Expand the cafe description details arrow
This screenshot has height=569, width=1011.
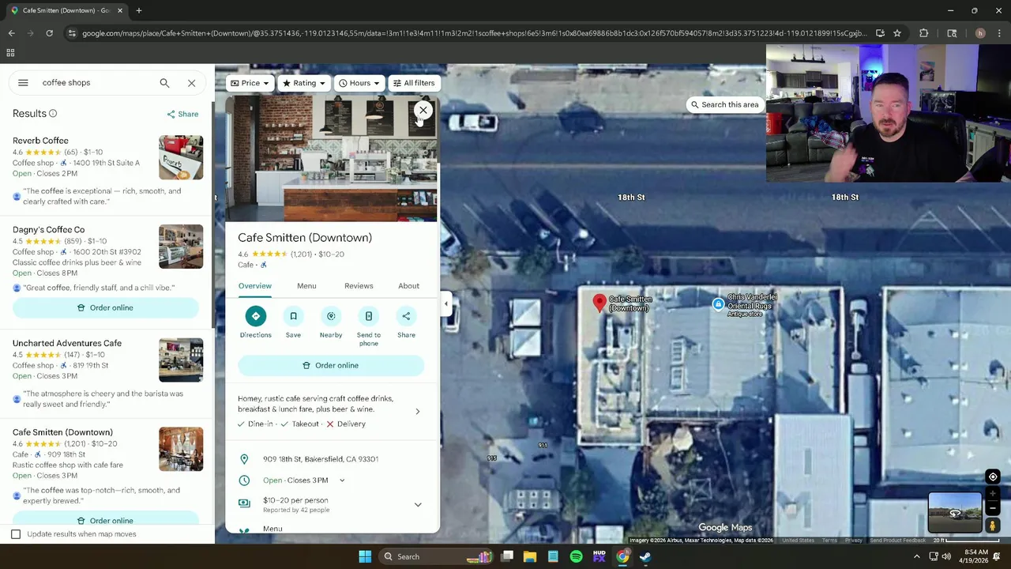[x=418, y=411]
